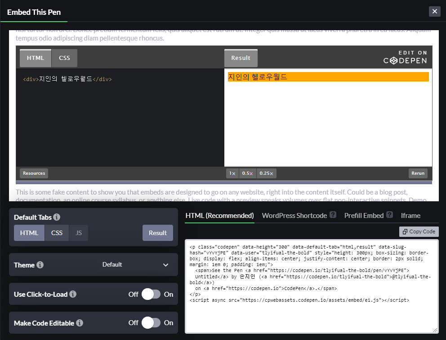Switch to the Iframe tab
Screen dimensions: 446x340
pyautogui.click(x=410, y=216)
